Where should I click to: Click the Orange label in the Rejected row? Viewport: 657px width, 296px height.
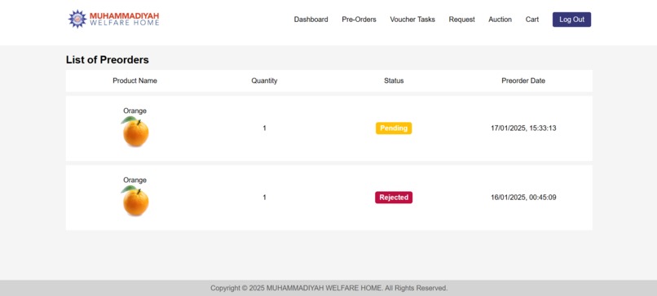click(x=135, y=181)
